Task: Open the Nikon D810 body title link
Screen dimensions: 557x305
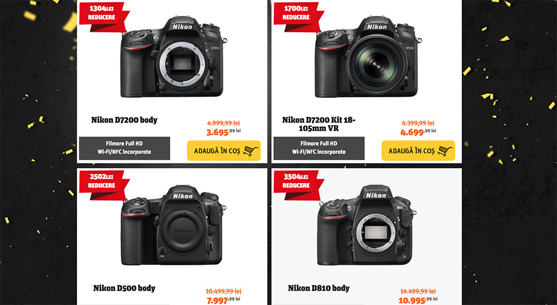Action: (319, 288)
